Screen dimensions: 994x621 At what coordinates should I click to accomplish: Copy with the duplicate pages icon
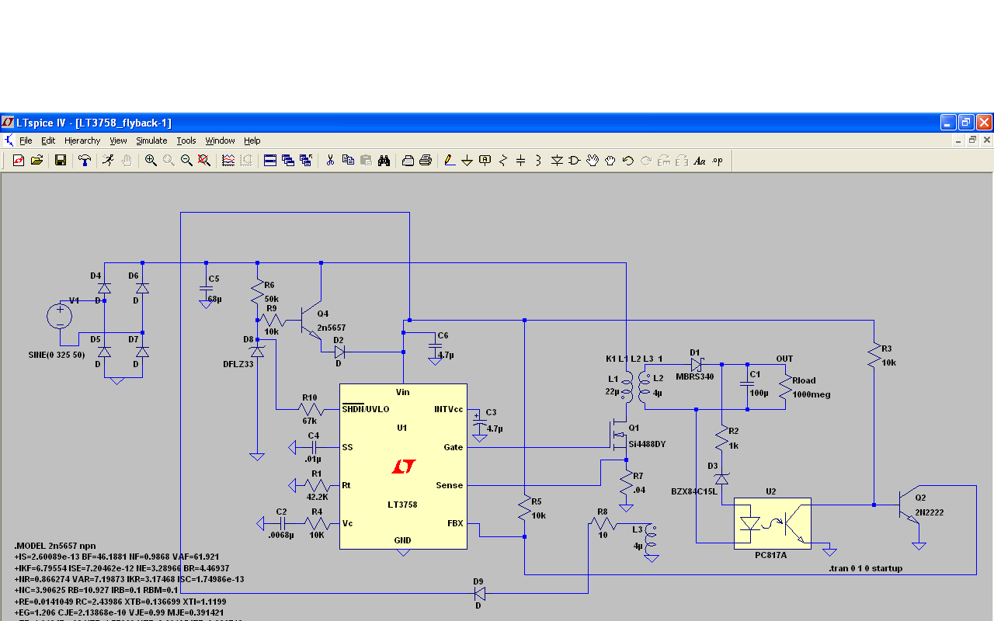point(348,161)
